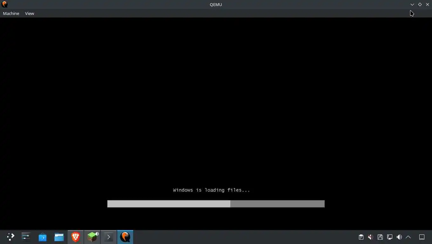Open the Machine menu
Image resolution: width=432 pixels, height=244 pixels.
[x=11, y=13]
